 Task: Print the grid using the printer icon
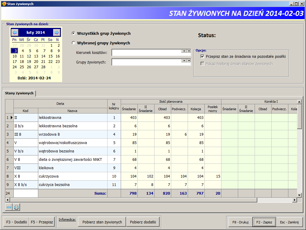pos(16,207)
